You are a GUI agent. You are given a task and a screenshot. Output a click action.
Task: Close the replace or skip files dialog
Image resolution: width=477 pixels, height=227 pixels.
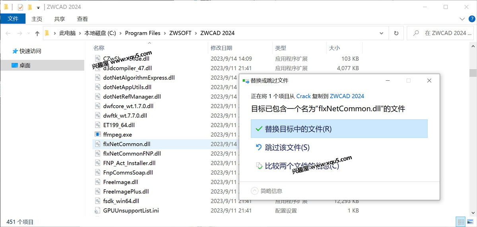coord(429,80)
